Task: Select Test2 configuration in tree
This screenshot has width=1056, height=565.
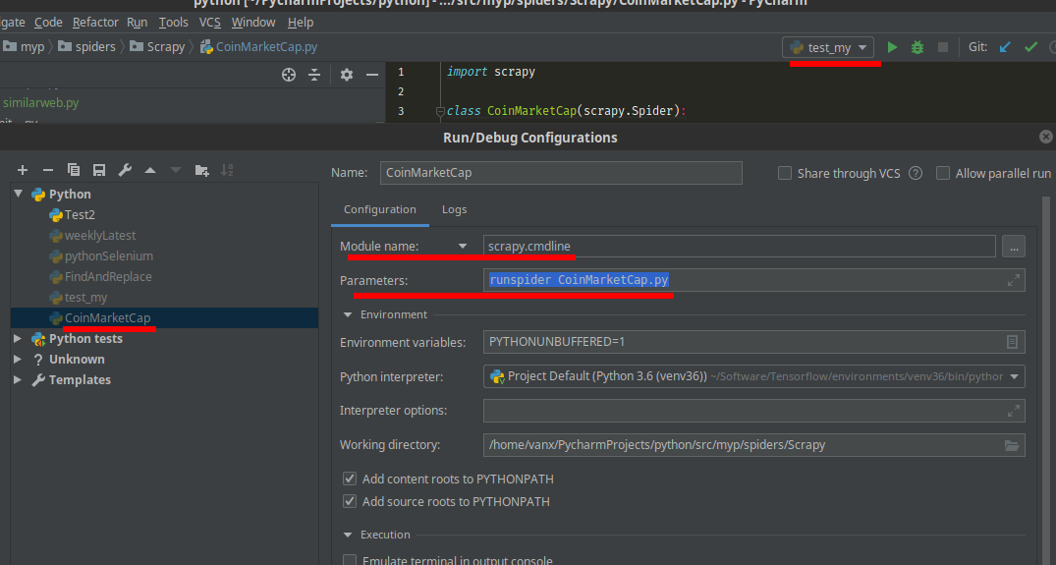Action: click(x=80, y=215)
